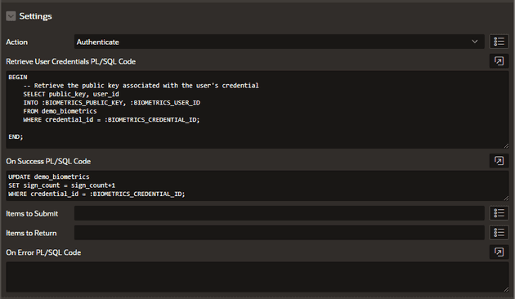This screenshot has height=299, width=515.
Task: Click 'SET sign_count = sign_count+1' line
Action: point(62,185)
